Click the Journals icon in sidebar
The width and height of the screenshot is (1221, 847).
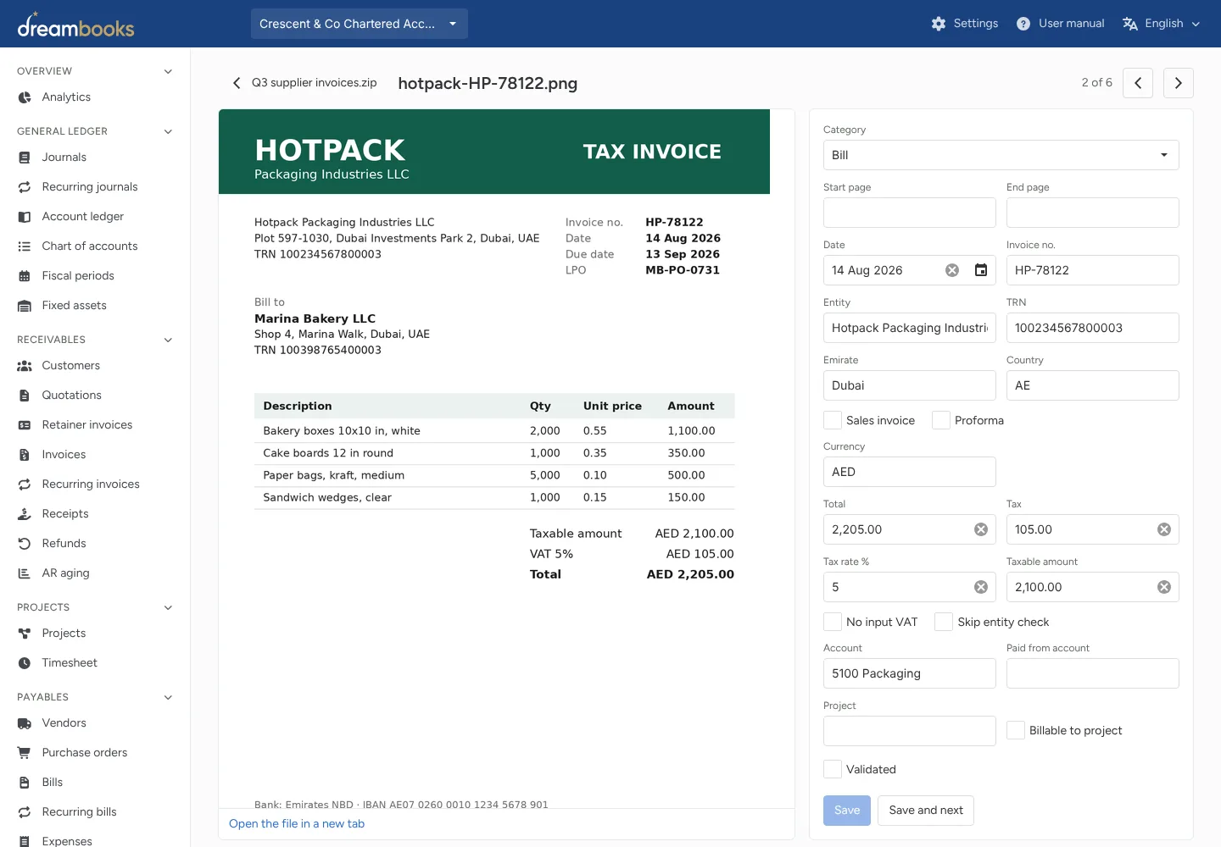pyautogui.click(x=25, y=158)
